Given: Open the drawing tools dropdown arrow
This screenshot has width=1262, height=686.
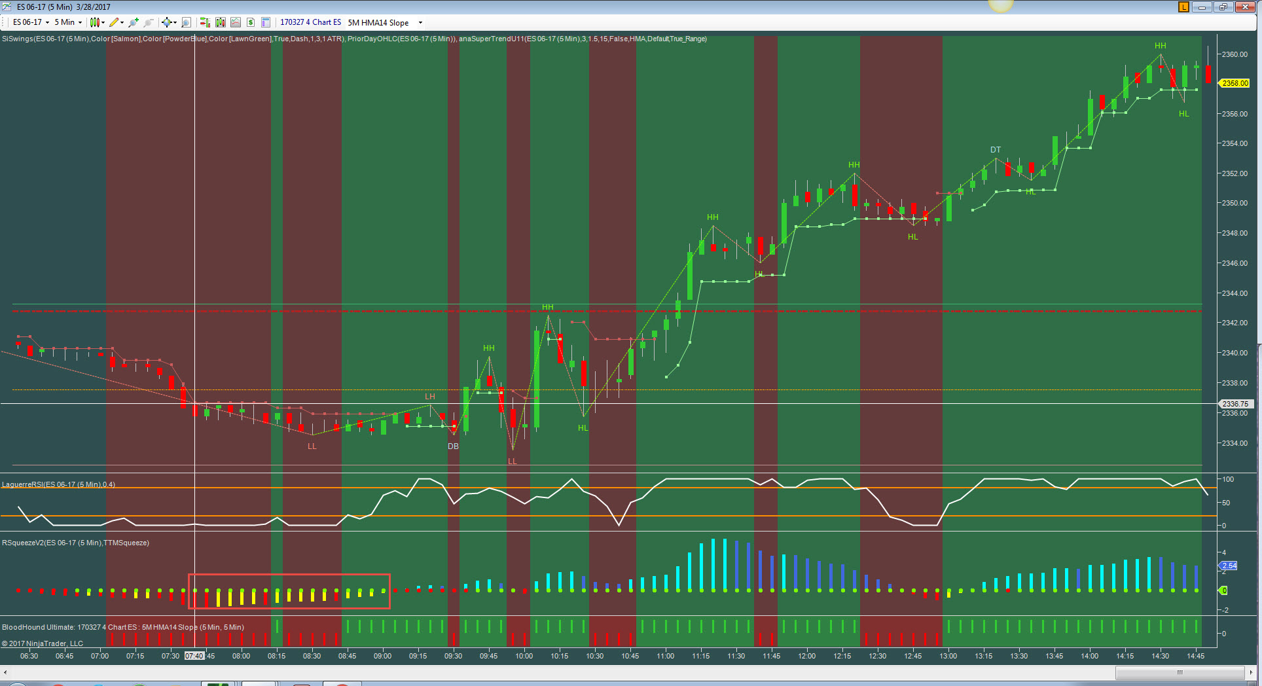Looking at the screenshot, I should point(122,23).
